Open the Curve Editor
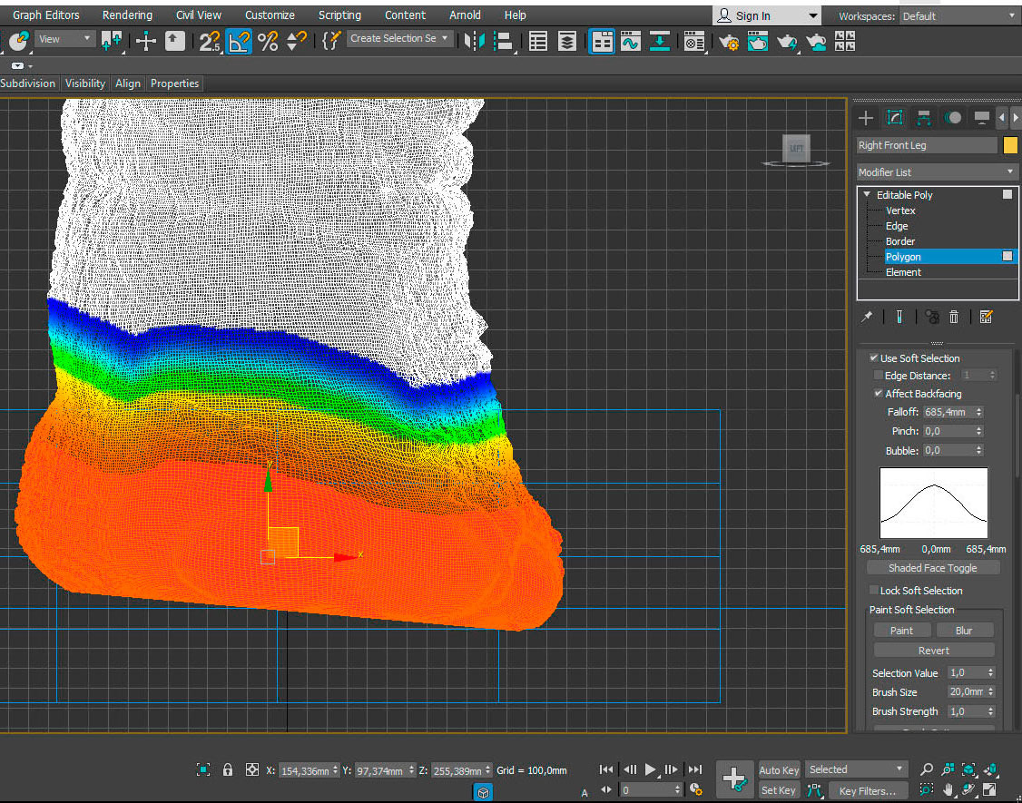1022x803 pixels. tap(631, 41)
